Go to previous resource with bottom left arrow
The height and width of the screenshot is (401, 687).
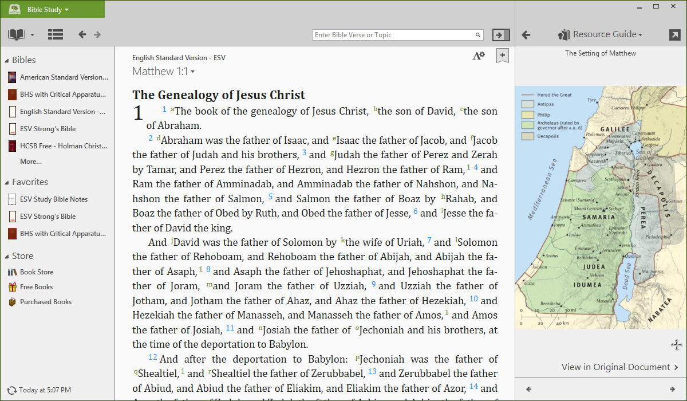coord(528,390)
